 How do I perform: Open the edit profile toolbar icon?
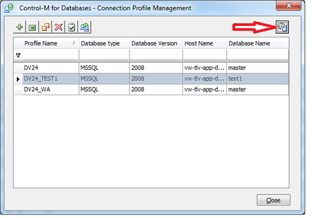click(32, 27)
